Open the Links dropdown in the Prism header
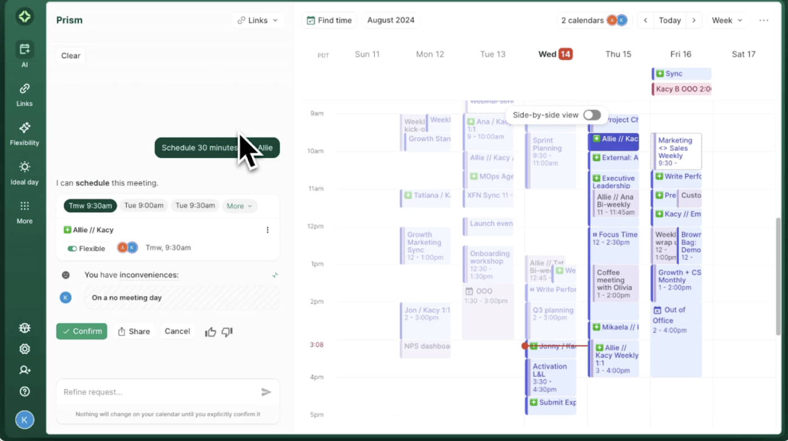The width and height of the screenshot is (788, 441). click(x=258, y=20)
